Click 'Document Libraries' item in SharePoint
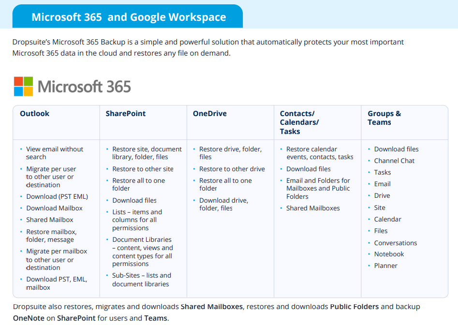Screen dimensions: 458x325 [x=143, y=251]
